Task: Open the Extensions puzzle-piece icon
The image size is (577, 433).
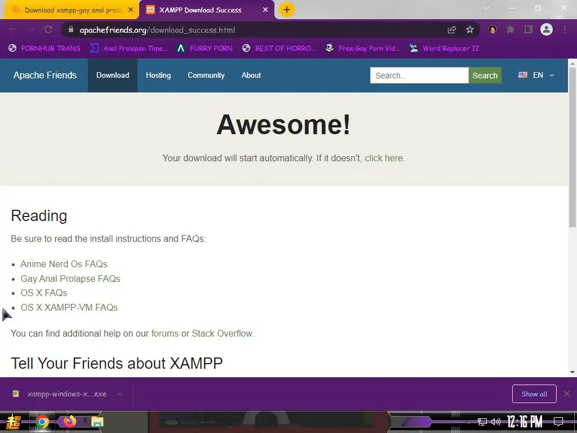Action: (x=510, y=29)
